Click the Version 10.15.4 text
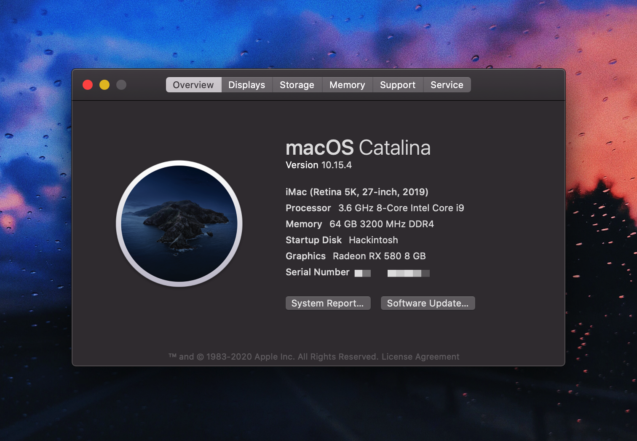The image size is (637, 441). click(x=318, y=165)
